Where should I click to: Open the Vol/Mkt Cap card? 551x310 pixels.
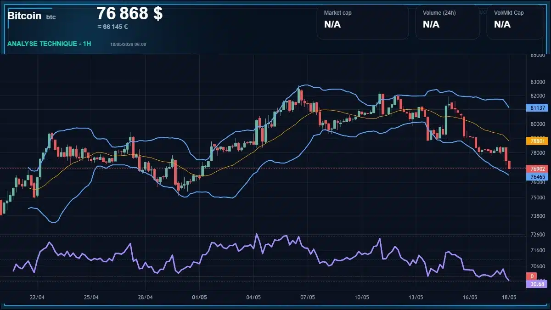516,22
